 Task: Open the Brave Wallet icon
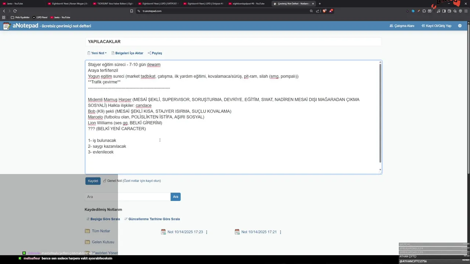(449, 11)
